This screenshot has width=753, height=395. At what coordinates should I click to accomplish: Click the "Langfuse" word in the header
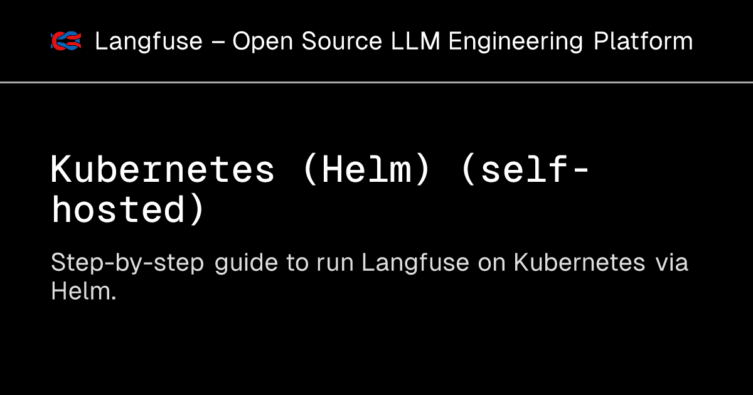pyautogui.click(x=149, y=42)
